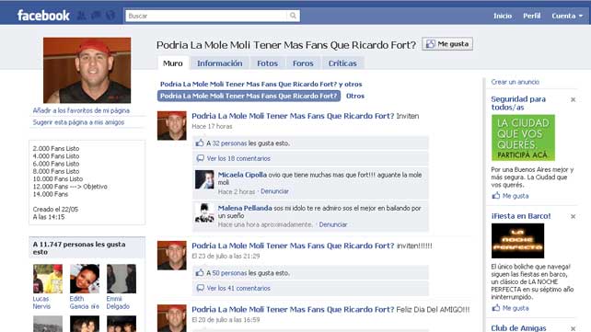Click author name on 'inviten!!!!!!' post

[x=293, y=246]
